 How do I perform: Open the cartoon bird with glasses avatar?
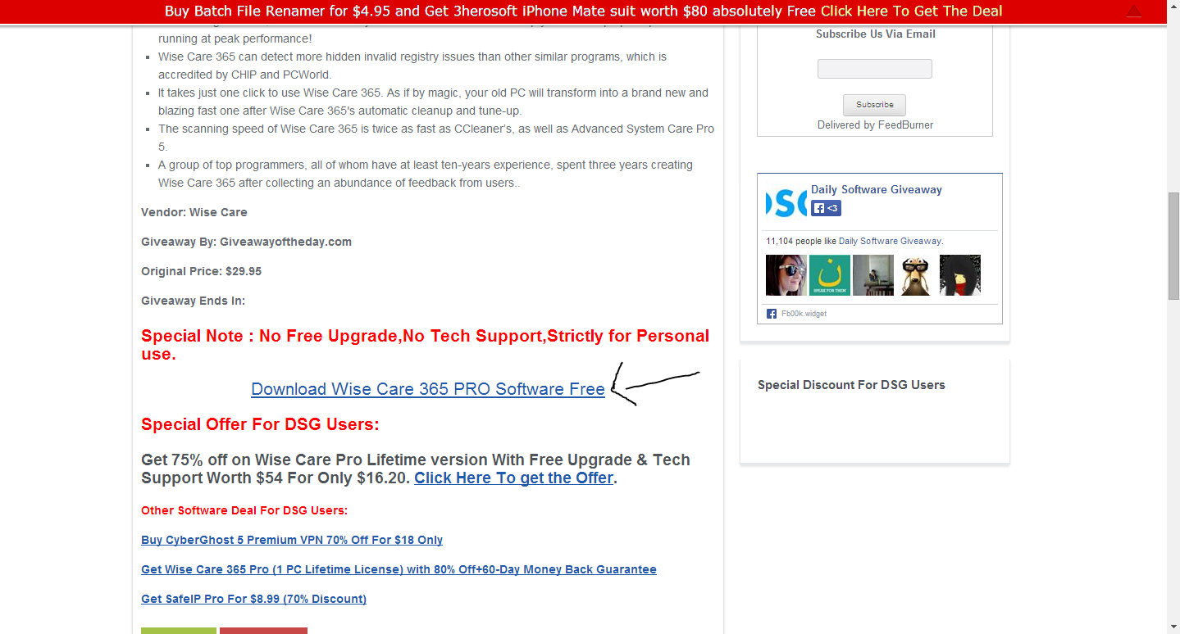pos(916,275)
